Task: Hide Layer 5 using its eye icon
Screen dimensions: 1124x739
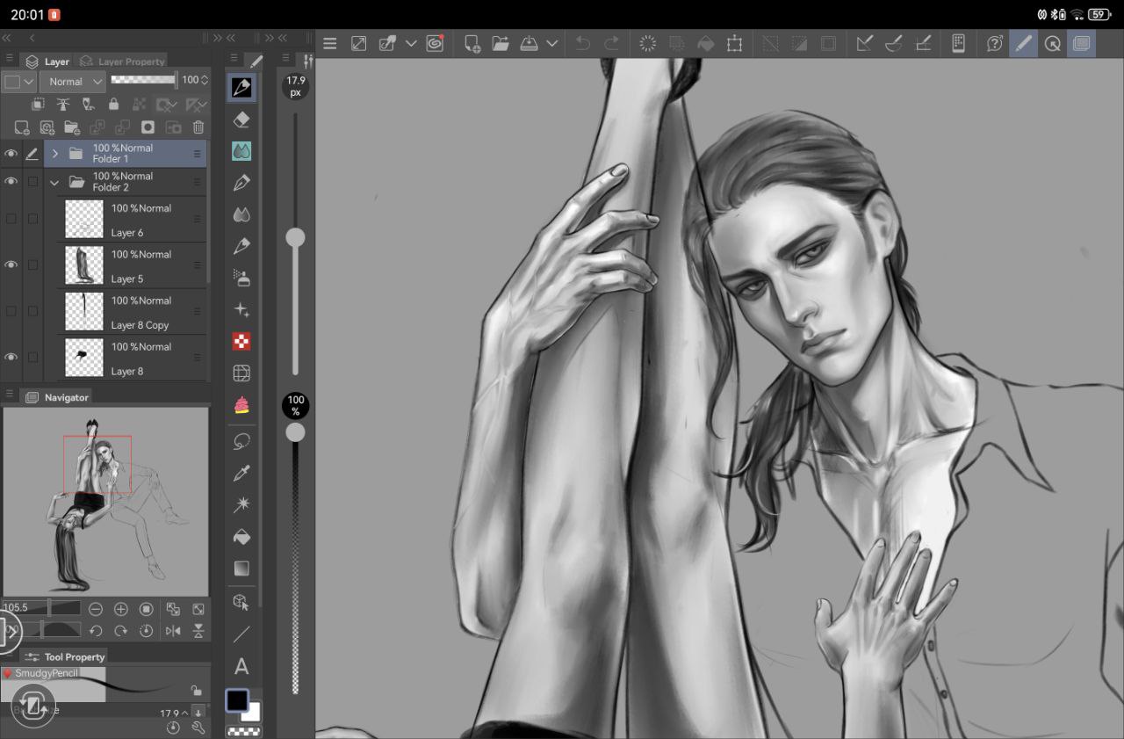Action: click(11, 264)
